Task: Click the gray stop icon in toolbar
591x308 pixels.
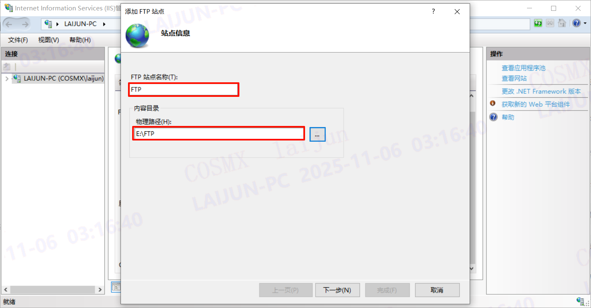Action: tap(550, 23)
